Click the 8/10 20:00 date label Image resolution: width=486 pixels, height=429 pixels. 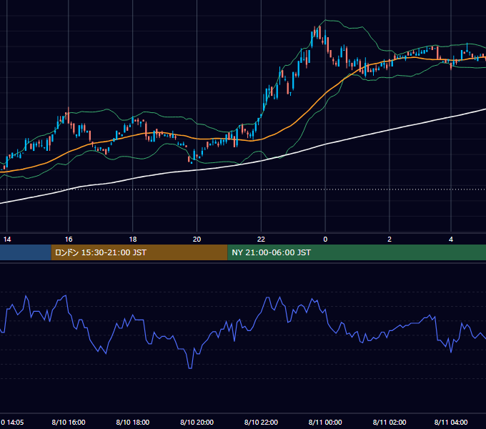tap(197, 422)
